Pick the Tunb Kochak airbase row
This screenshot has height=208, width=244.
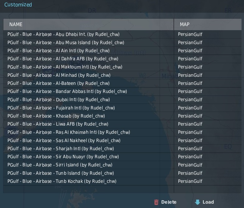pyautogui.click(x=62, y=181)
